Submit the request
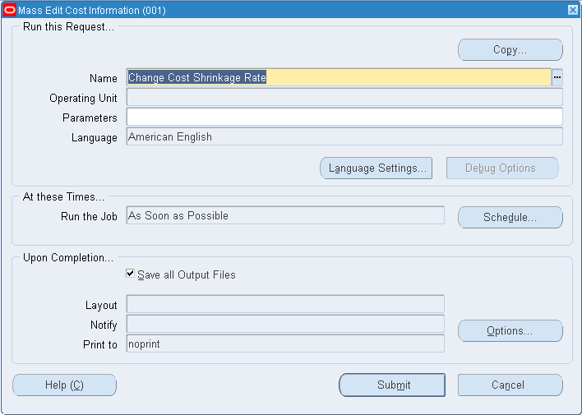The image size is (582, 415). 392,385
